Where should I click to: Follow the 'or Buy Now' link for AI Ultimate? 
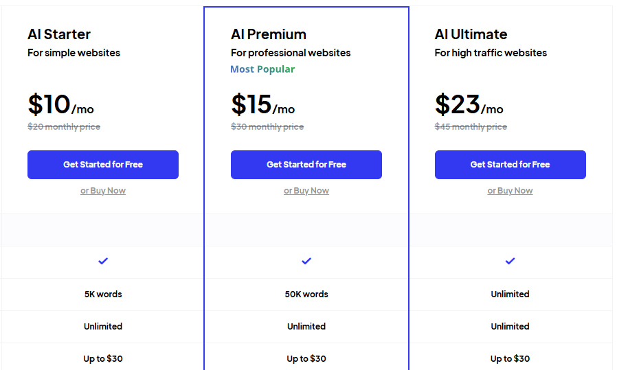click(510, 191)
